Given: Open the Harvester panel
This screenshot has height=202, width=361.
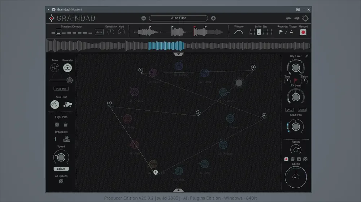Looking at the screenshot, I should click(x=68, y=68).
